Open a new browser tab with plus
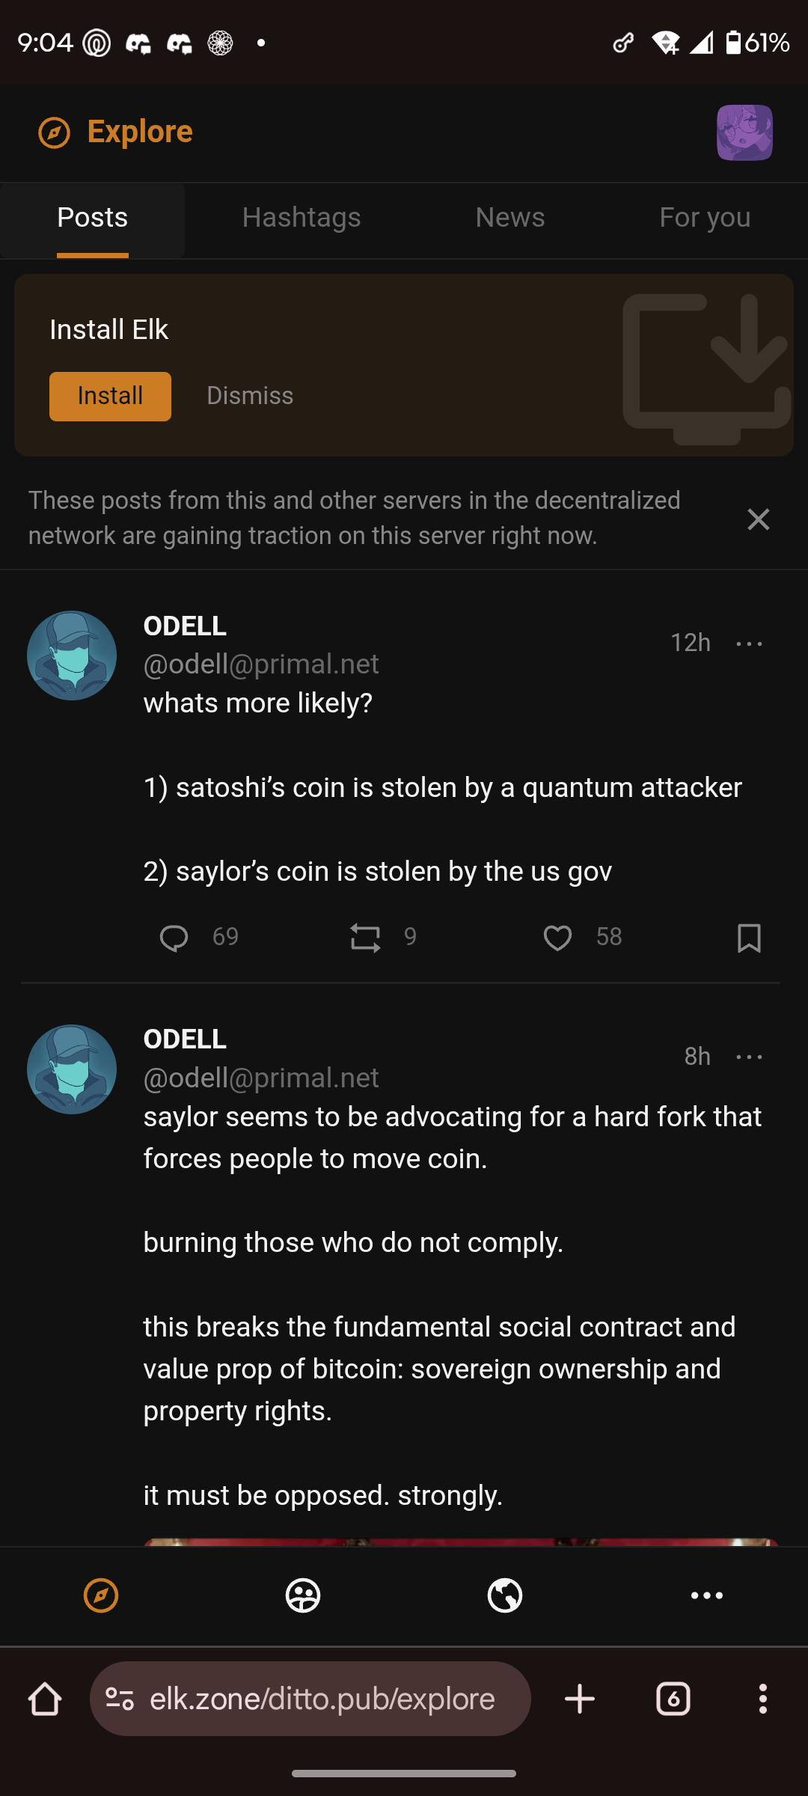This screenshot has height=1796, width=808. click(x=580, y=1699)
